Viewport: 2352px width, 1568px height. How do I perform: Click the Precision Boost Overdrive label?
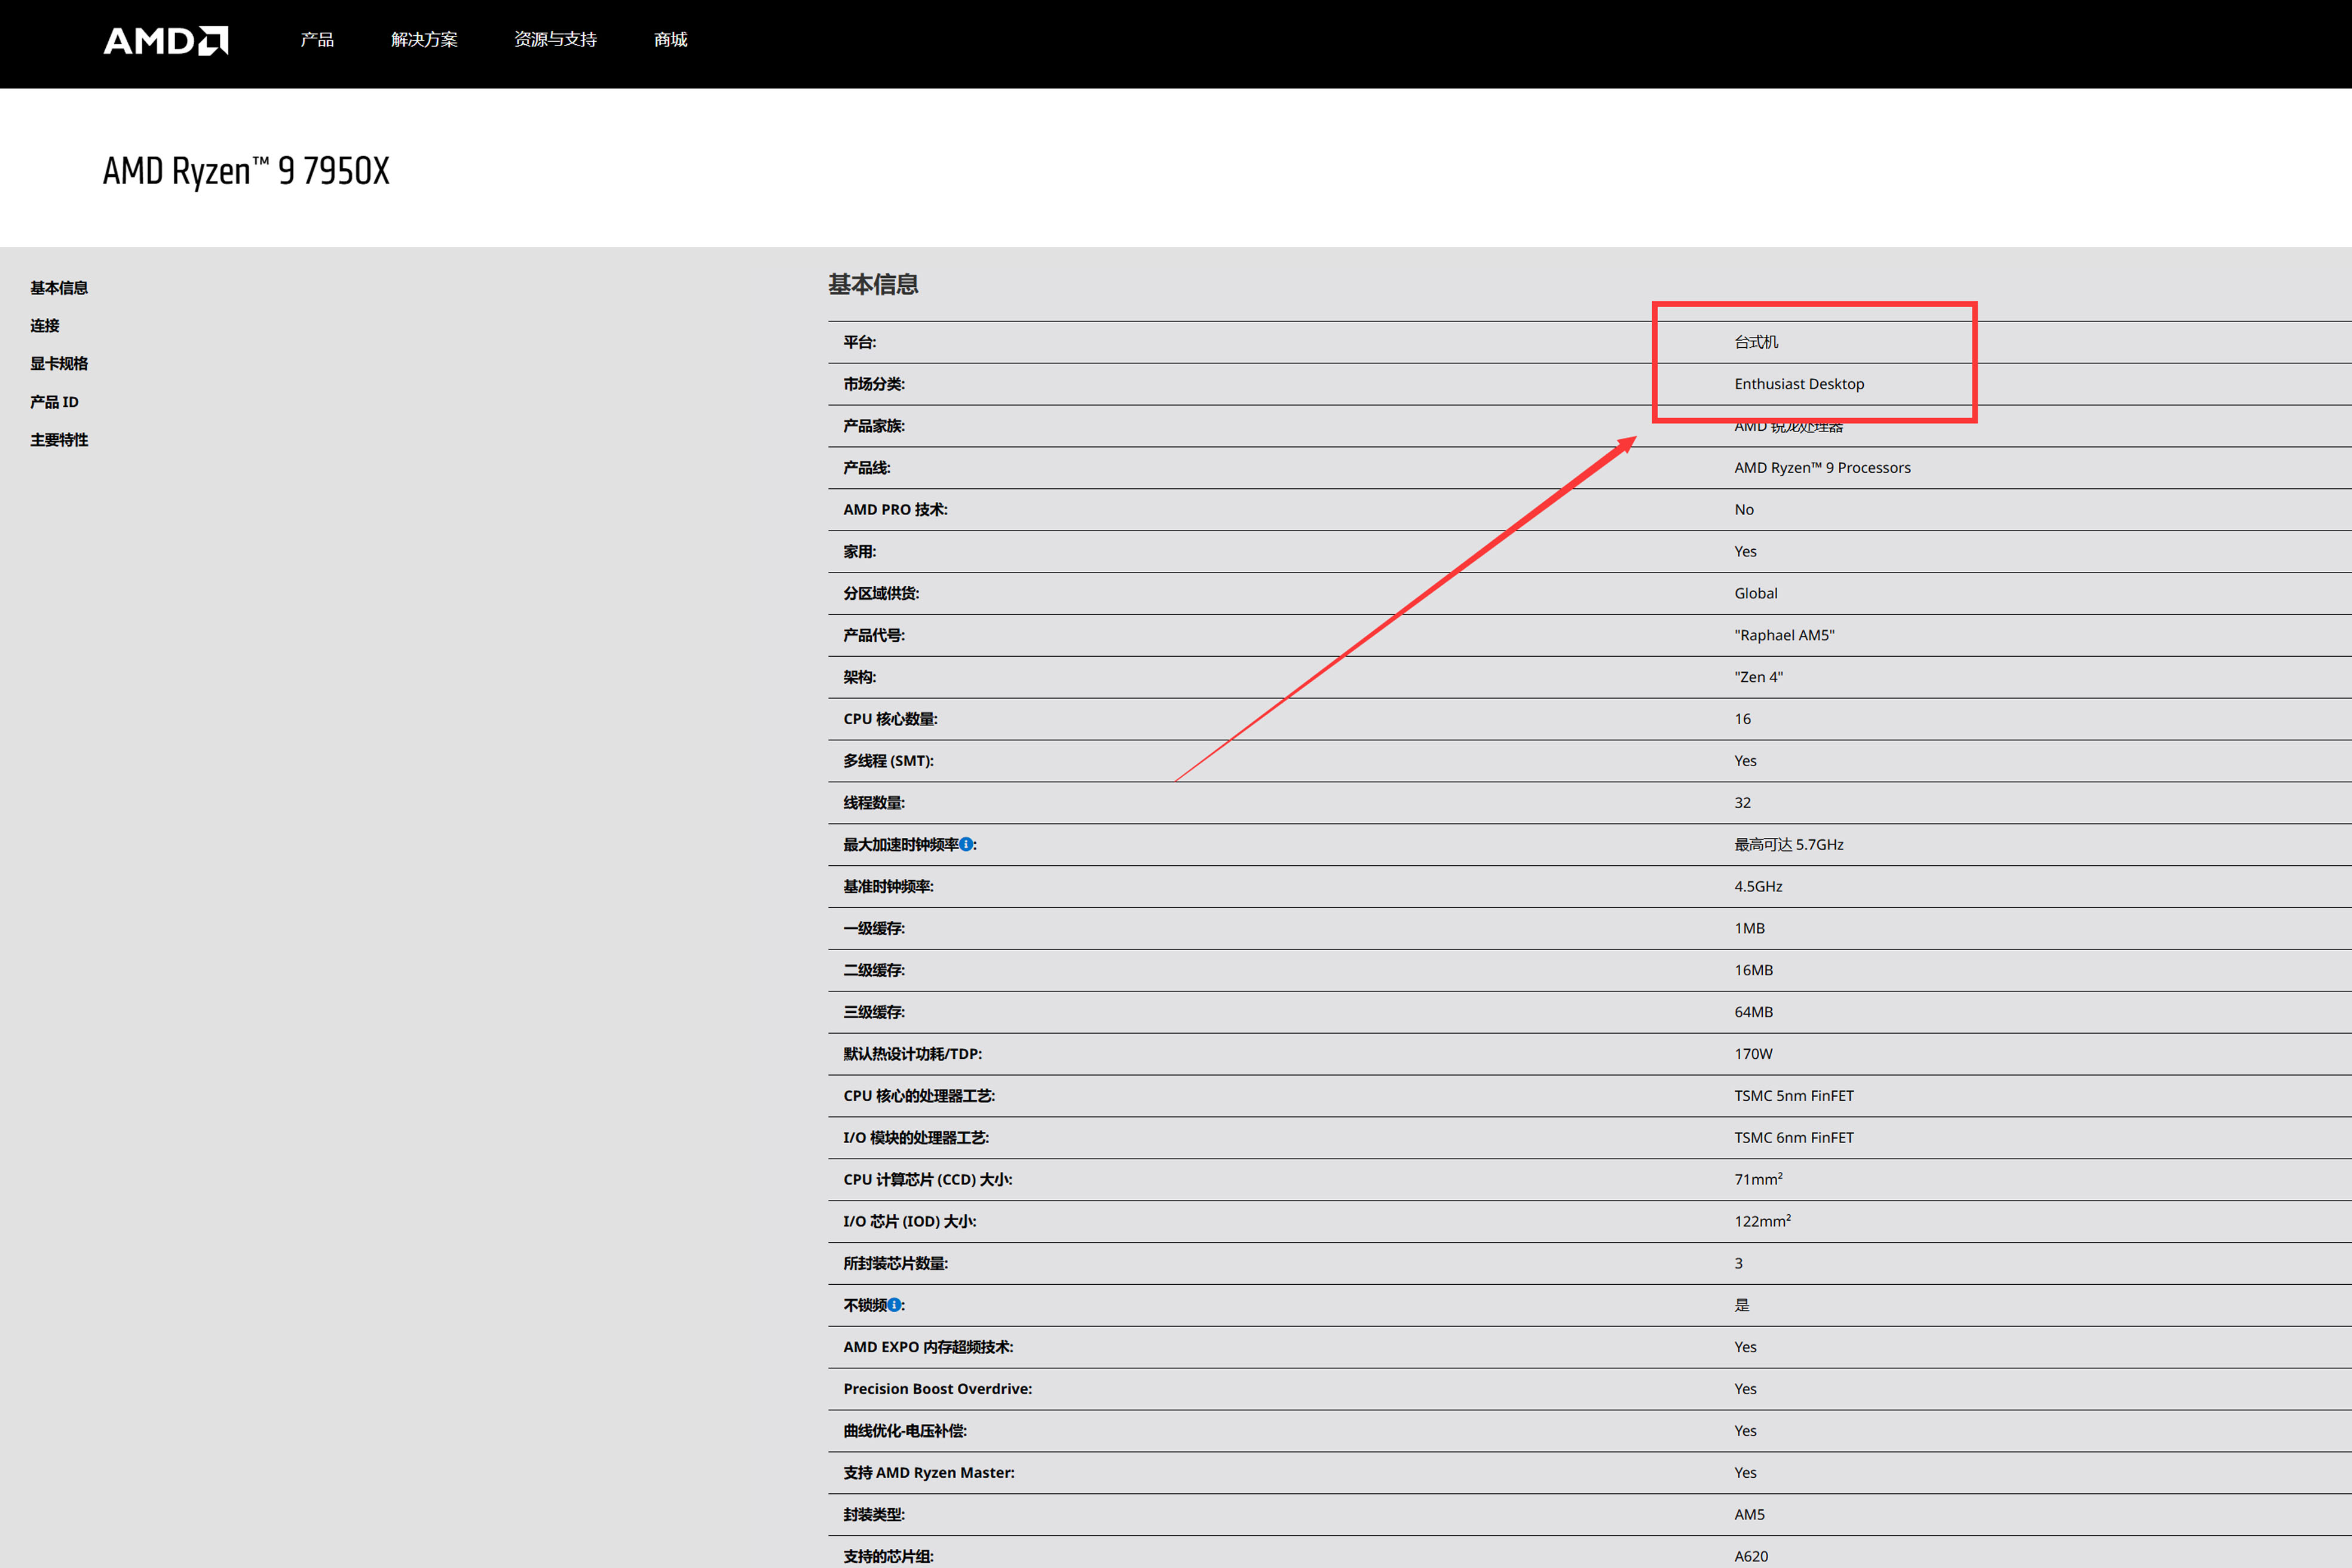click(937, 1390)
